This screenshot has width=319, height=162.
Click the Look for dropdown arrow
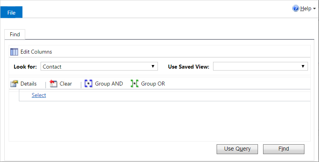tap(153, 66)
